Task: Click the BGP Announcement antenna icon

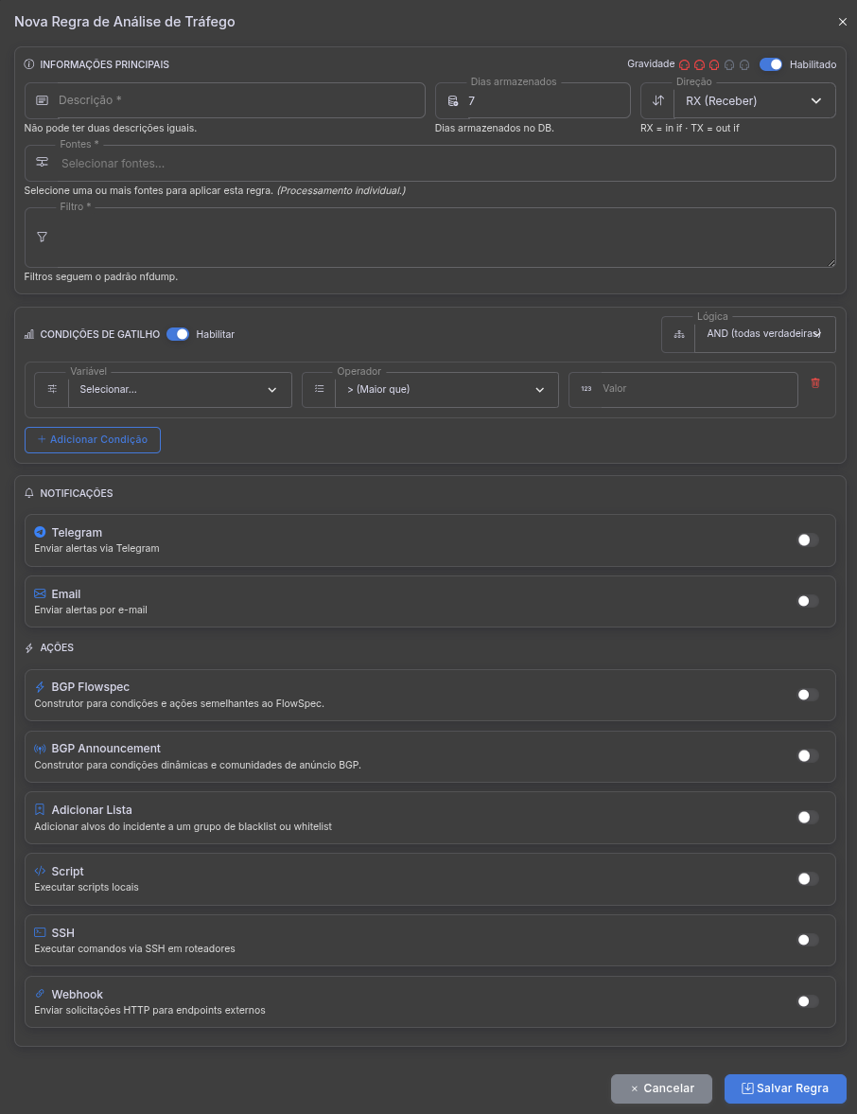Action: point(40,749)
